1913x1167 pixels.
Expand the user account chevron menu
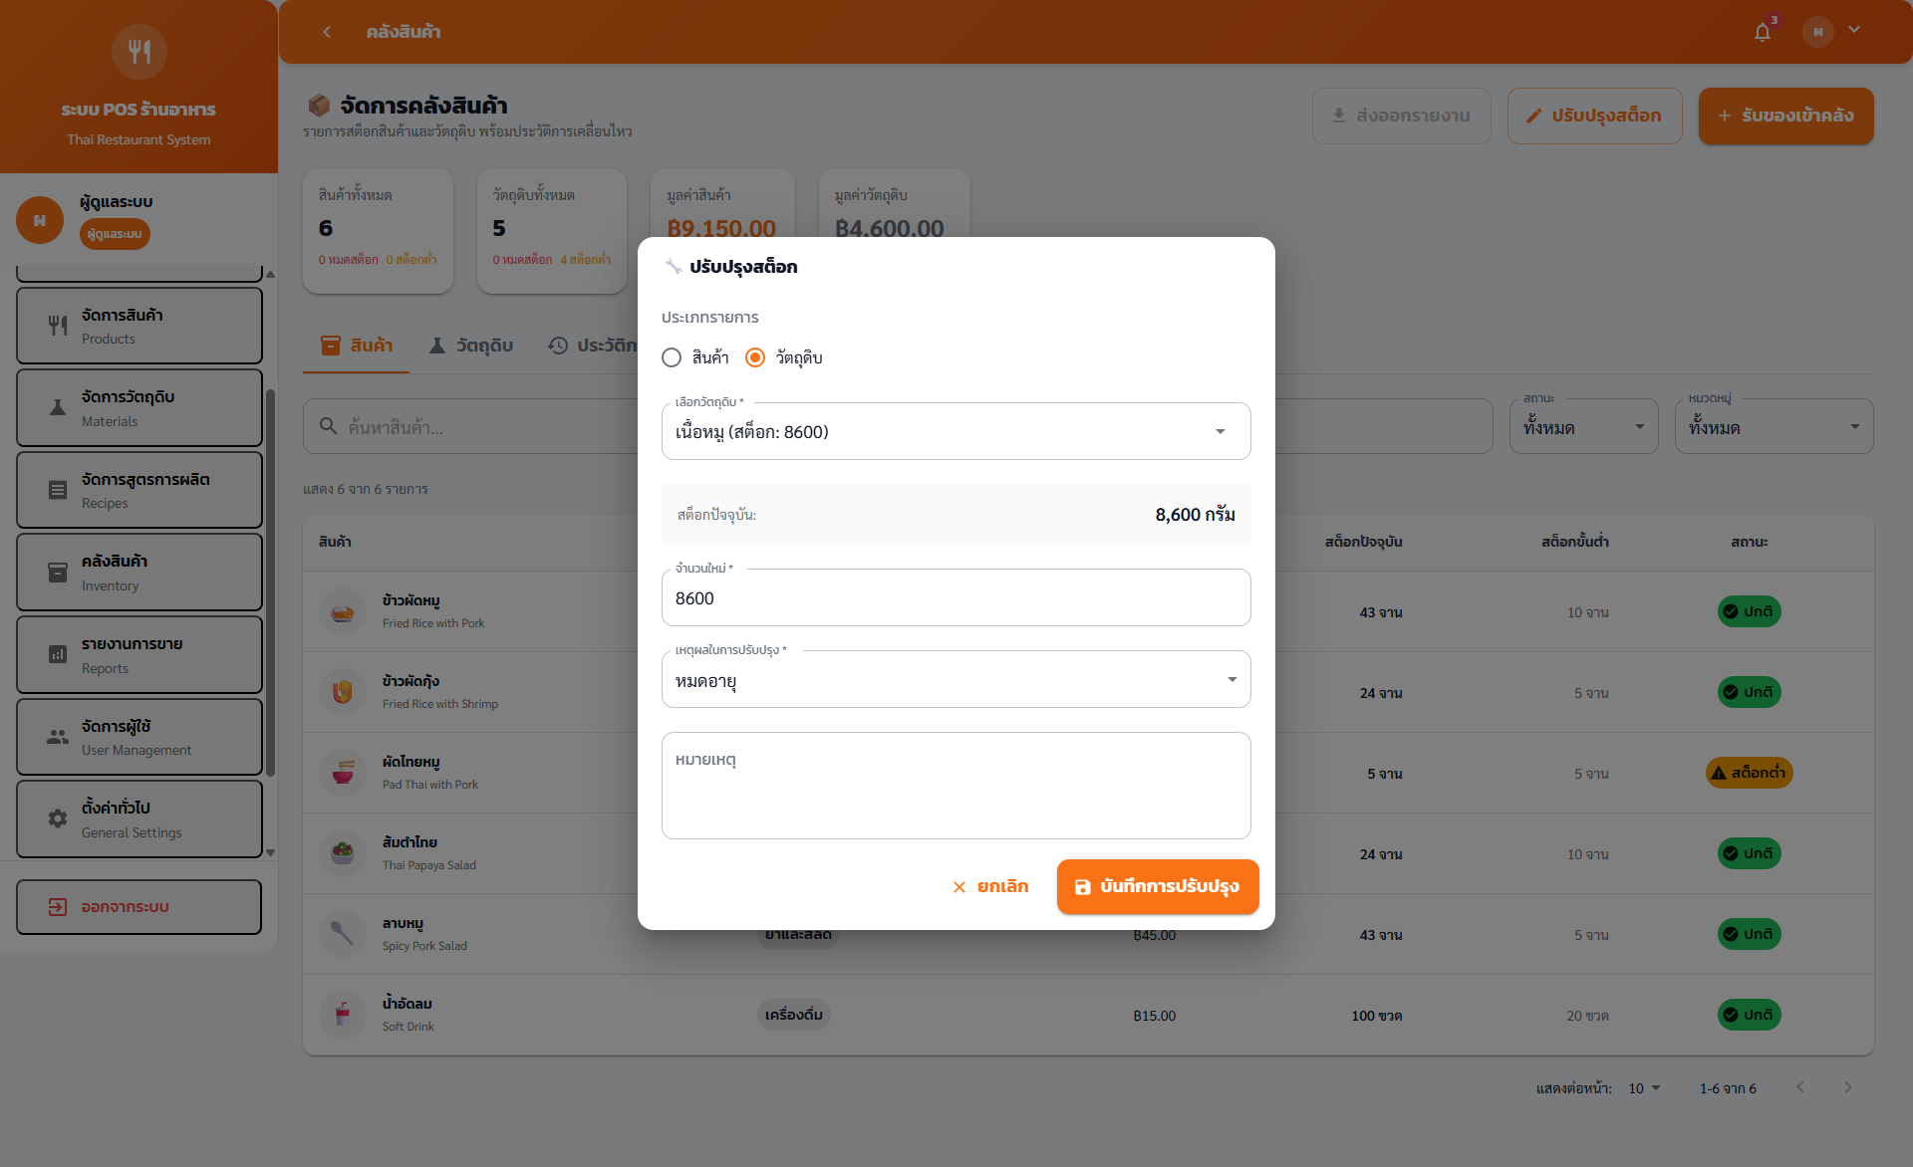[1854, 30]
